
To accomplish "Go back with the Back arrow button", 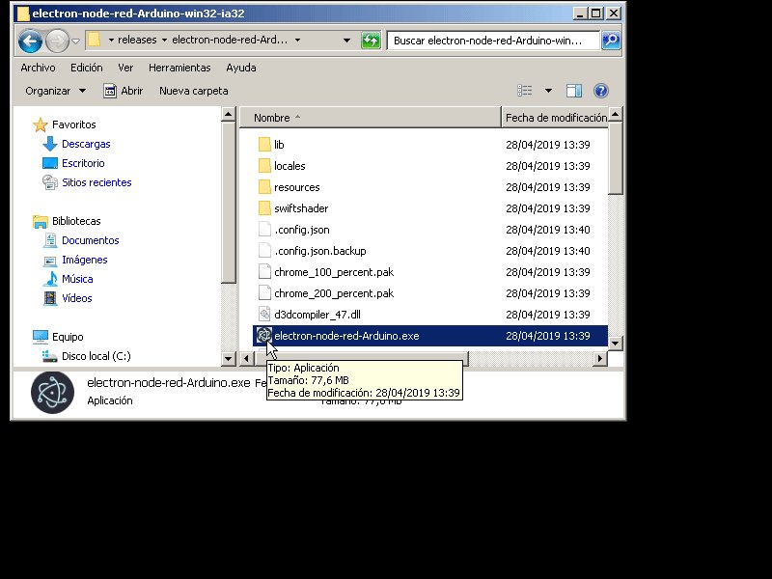I will [x=30, y=41].
